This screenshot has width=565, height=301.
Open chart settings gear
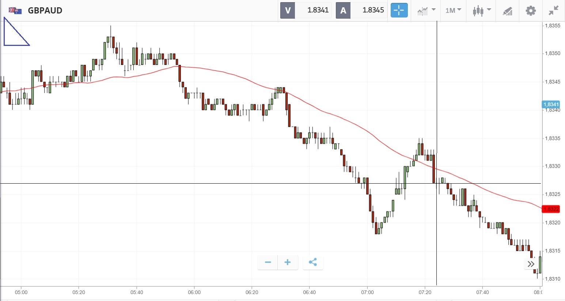coord(531,11)
